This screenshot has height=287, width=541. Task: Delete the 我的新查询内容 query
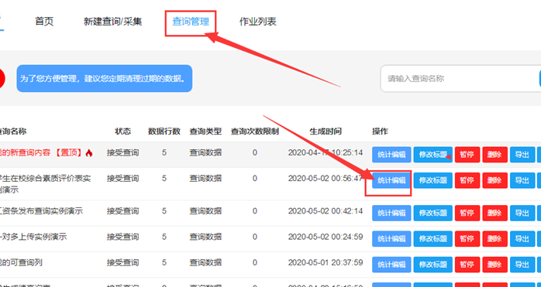point(494,155)
